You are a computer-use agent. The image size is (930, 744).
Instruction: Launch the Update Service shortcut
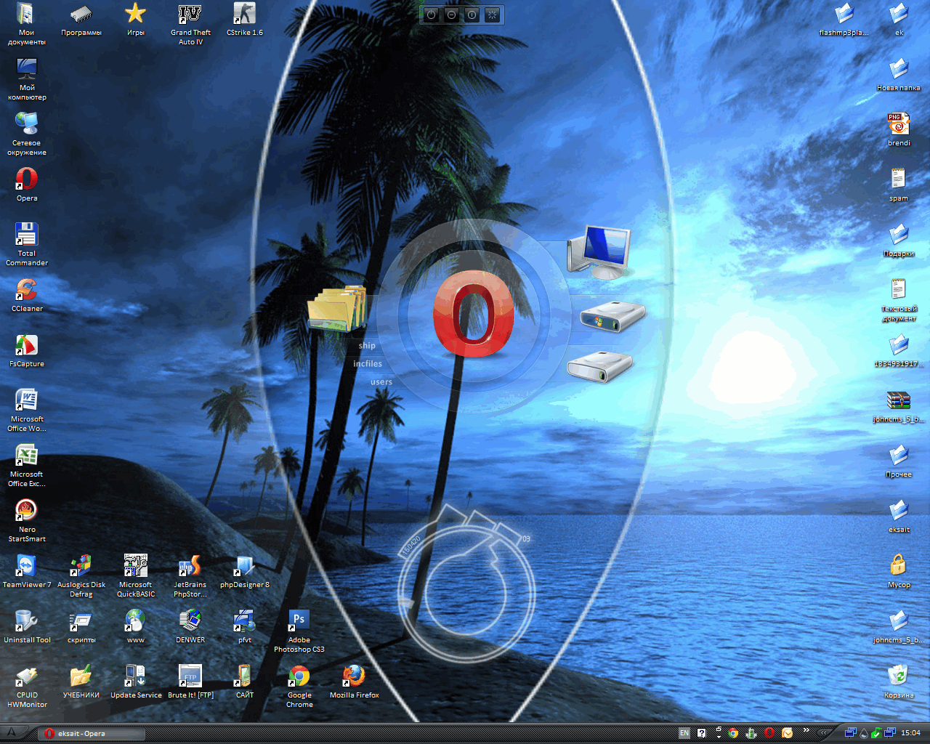click(x=136, y=682)
